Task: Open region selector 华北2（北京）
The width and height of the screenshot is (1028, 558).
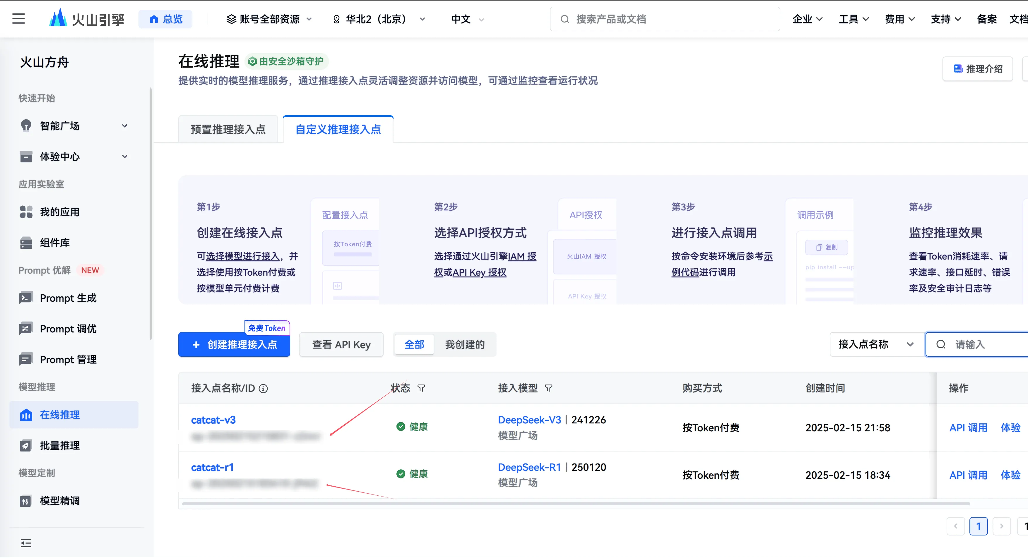Action: [x=379, y=19]
